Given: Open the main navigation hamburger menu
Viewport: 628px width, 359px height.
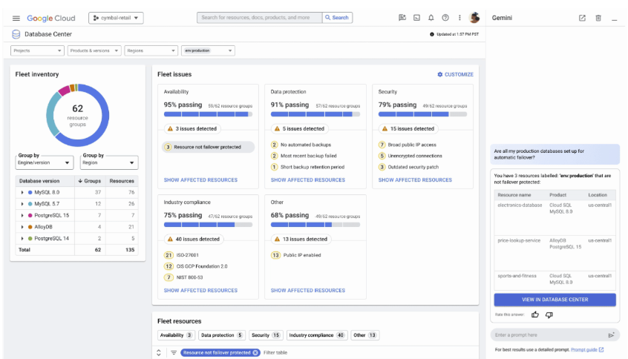Looking at the screenshot, I should pyautogui.click(x=16, y=18).
